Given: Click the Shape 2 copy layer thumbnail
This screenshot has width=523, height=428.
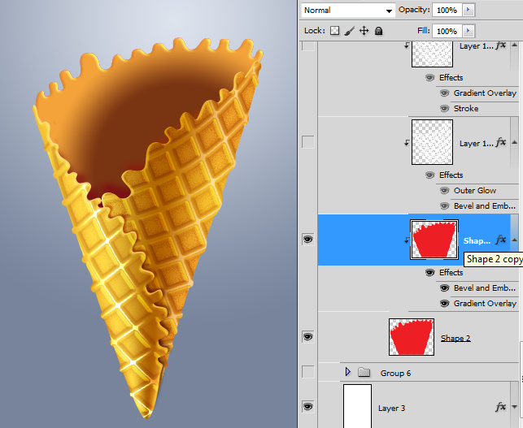Looking at the screenshot, I should pos(434,240).
